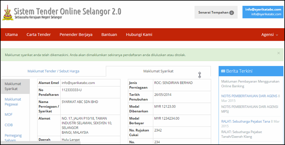Open Carta Tender menu item
This screenshot has width=285, height=145.
point(39,35)
